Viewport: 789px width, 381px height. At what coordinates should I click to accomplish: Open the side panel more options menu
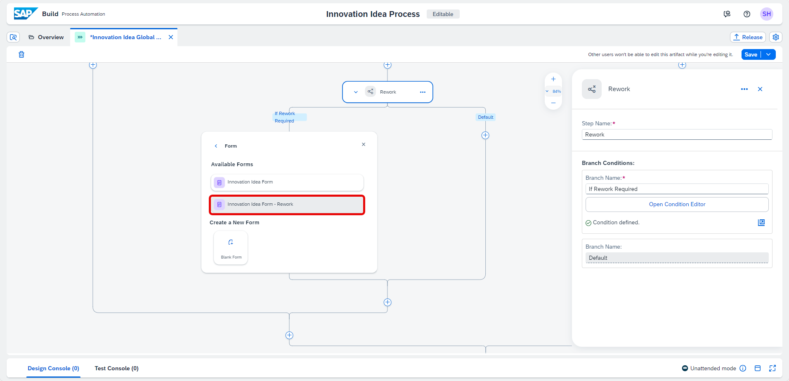coord(744,89)
